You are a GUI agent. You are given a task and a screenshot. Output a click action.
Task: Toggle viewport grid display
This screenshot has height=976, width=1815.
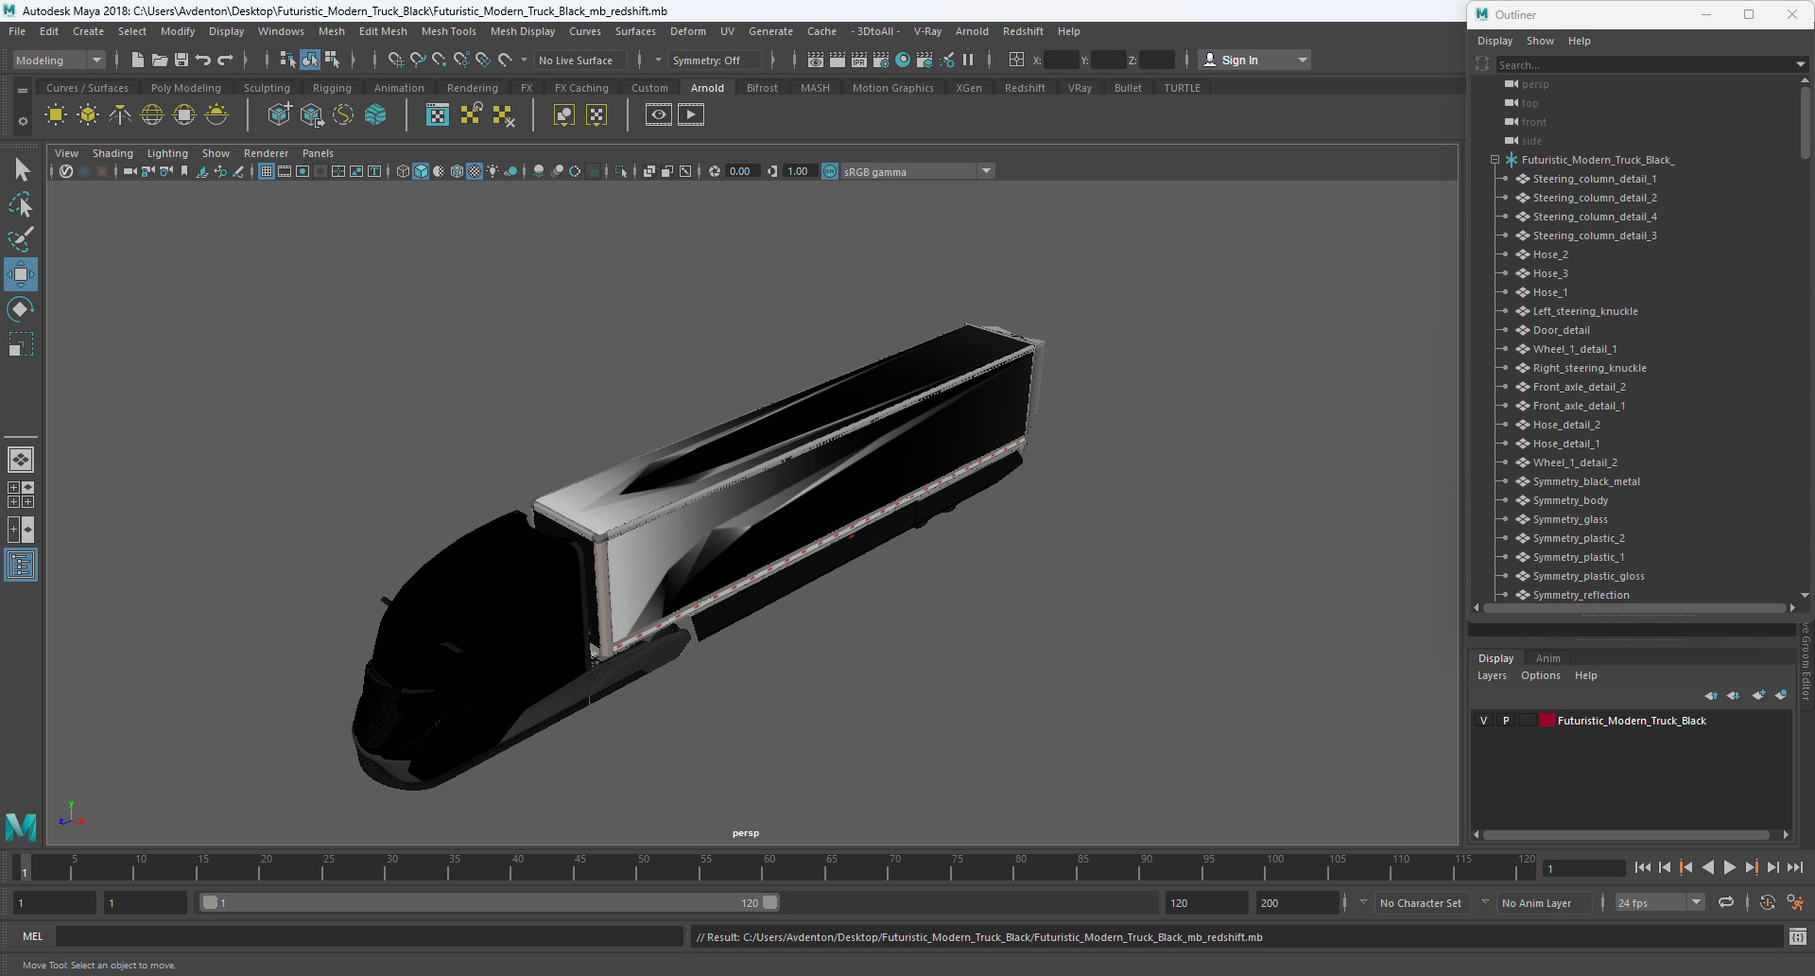(x=267, y=171)
